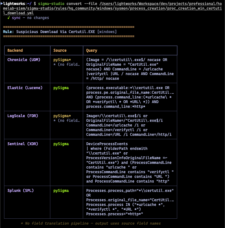Select the Splunk (SPL) backend label

[x=22, y=191]
